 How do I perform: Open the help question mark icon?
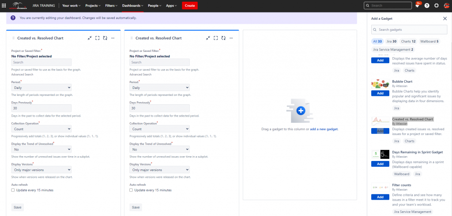coord(427,5)
